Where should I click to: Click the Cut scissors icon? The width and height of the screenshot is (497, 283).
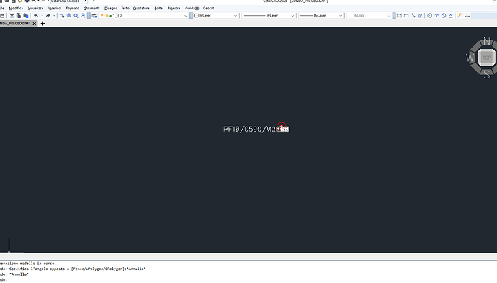[x=12, y=16]
